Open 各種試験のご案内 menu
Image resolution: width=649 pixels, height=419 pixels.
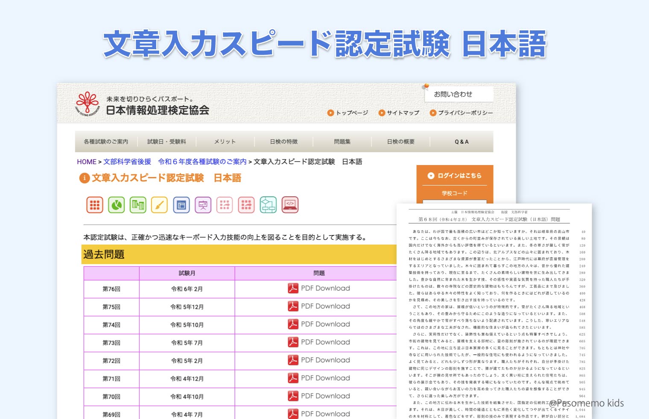[106, 142]
